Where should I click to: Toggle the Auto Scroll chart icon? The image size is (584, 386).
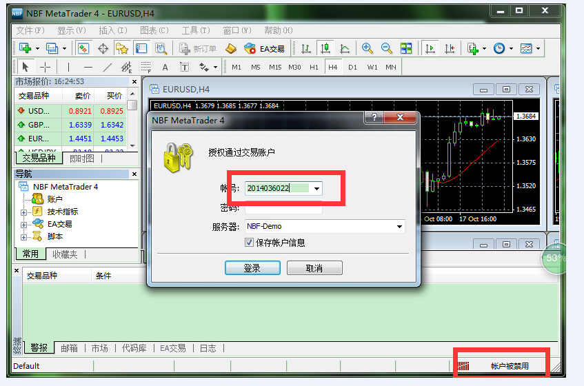point(430,48)
